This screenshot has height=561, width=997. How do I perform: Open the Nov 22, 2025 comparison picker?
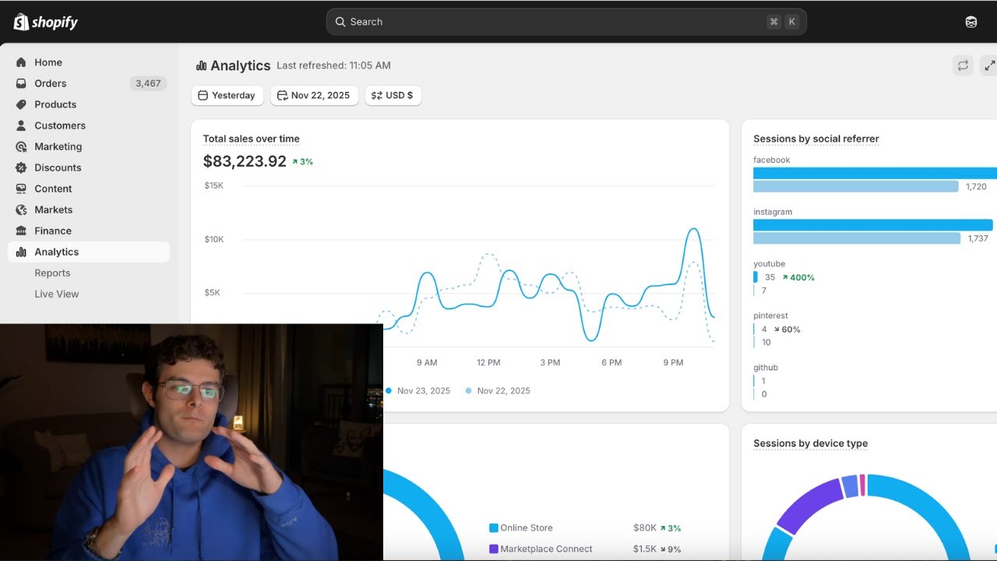(x=315, y=95)
